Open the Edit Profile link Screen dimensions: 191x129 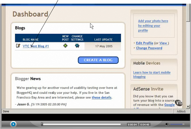[144, 43]
